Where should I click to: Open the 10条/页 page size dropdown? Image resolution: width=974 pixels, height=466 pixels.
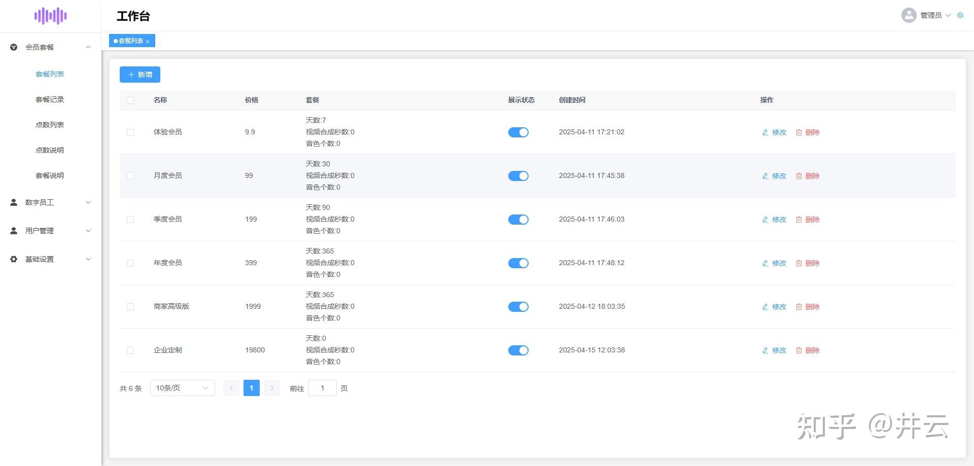click(x=182, y=388)
